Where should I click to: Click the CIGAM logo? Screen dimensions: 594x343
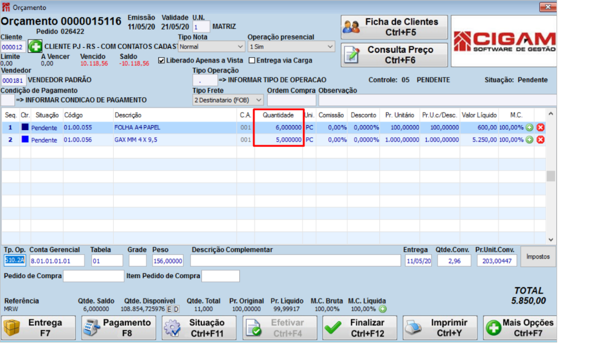click(504, 41)
